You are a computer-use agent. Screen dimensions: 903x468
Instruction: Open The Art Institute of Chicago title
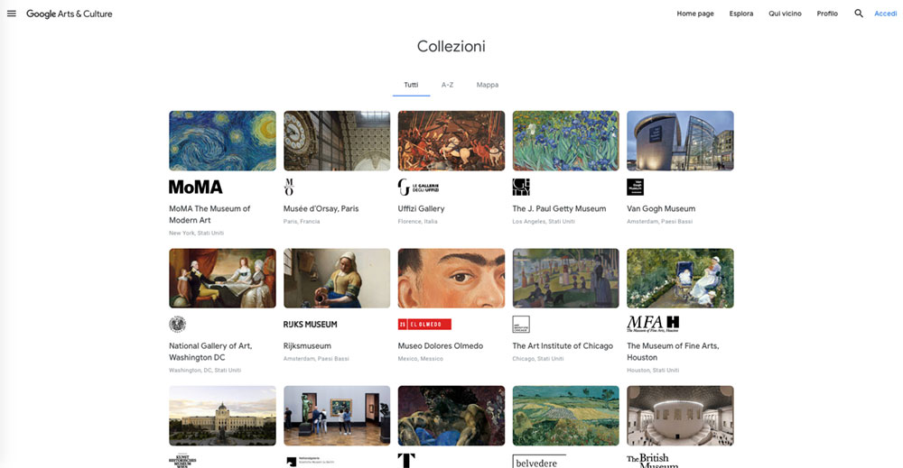563,346
